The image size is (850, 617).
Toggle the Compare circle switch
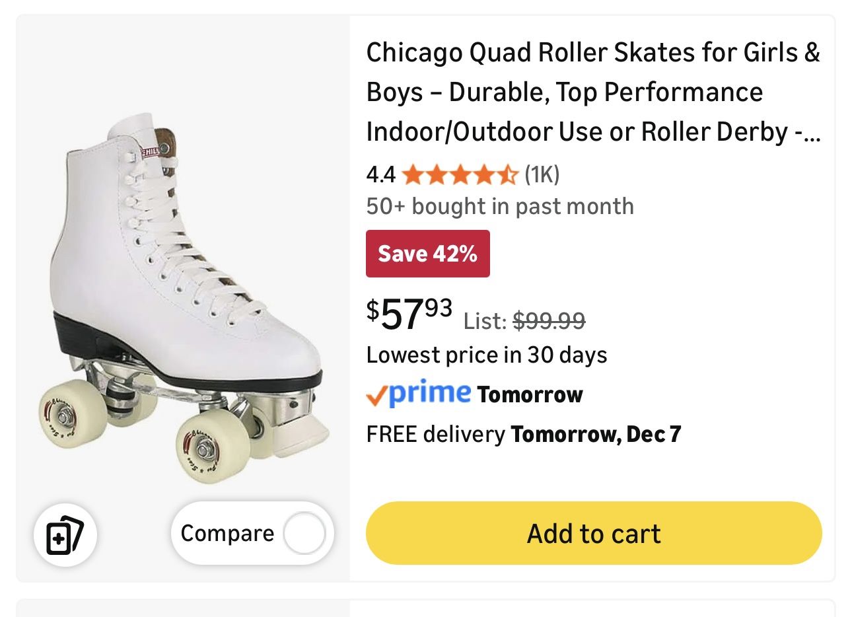point(304,534)
